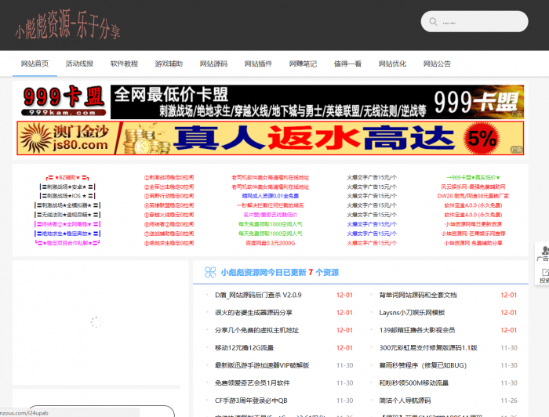
Task: Navigate to 网赚笔记 tab
Action: click(x=303, y=63)
